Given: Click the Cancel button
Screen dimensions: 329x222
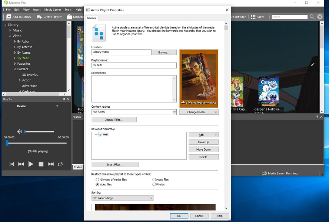Looking at the screenshot, I should [x=199, y=216].
